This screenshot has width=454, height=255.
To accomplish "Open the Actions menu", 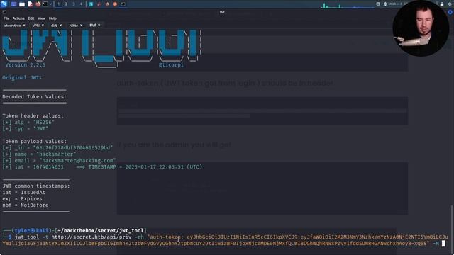I will pos(18,18).
